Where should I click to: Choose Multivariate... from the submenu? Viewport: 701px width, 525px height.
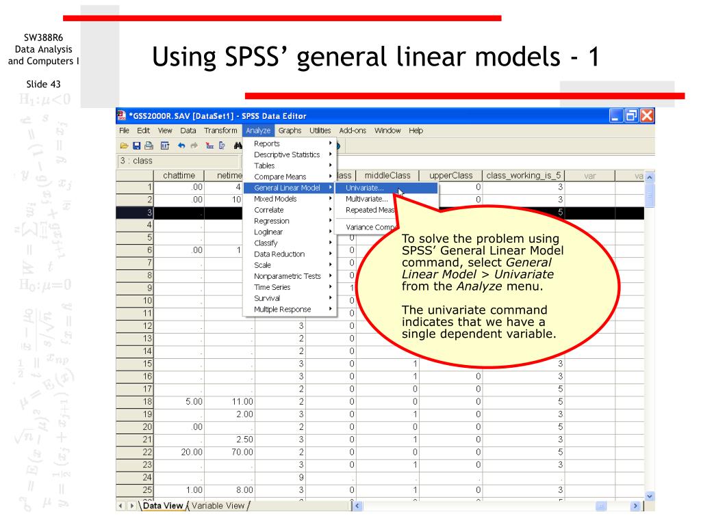click(367, 199)
